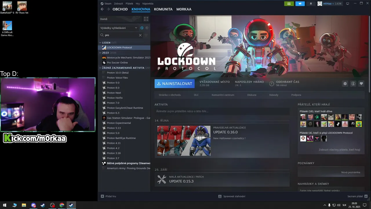Viewport: 371px width, 209px height.
Task: Open Stránka v obchodě link
Action: pos(170,95)
